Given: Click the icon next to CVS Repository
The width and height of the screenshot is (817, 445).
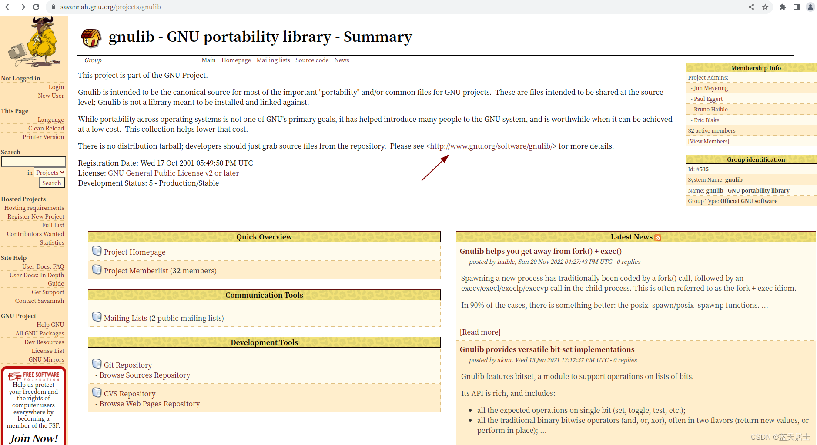Looking at the screenshot, I should (x=97, y=392).
